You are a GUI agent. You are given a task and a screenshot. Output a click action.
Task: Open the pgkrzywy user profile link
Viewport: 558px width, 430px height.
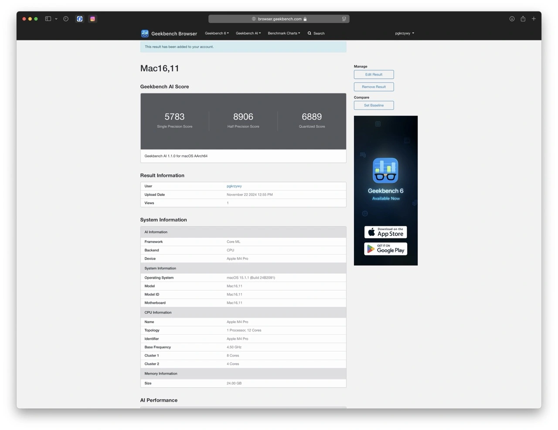234,186
